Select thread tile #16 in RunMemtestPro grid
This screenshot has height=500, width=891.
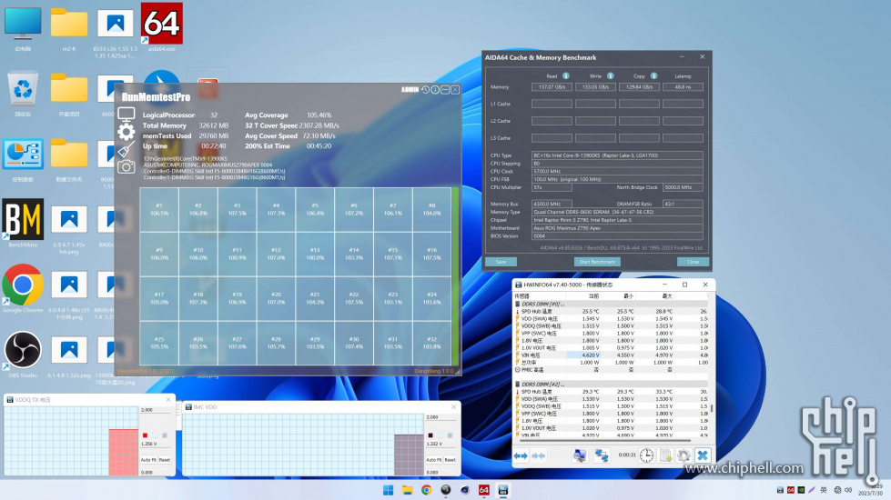click(x=432, y=254)
